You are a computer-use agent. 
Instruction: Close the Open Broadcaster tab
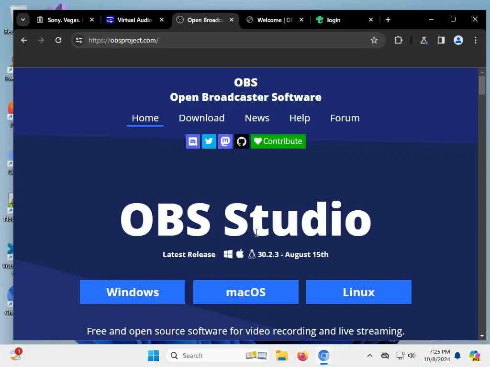coord(232,20)
